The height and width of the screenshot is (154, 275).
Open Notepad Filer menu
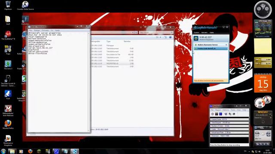pos(31,30)
